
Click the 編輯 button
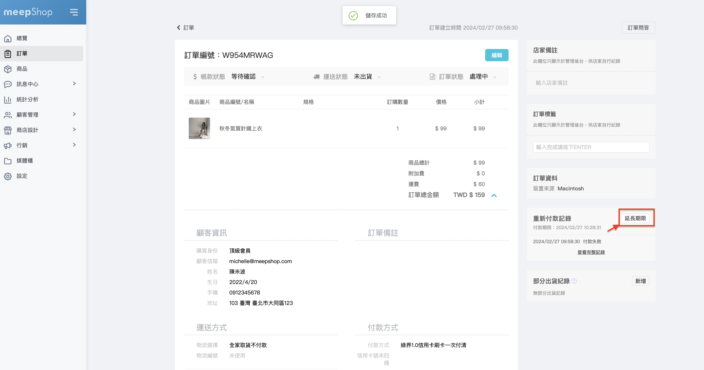(496, 55)
